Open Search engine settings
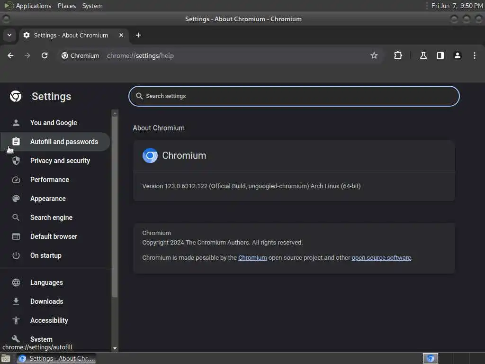 click(55, 218)
